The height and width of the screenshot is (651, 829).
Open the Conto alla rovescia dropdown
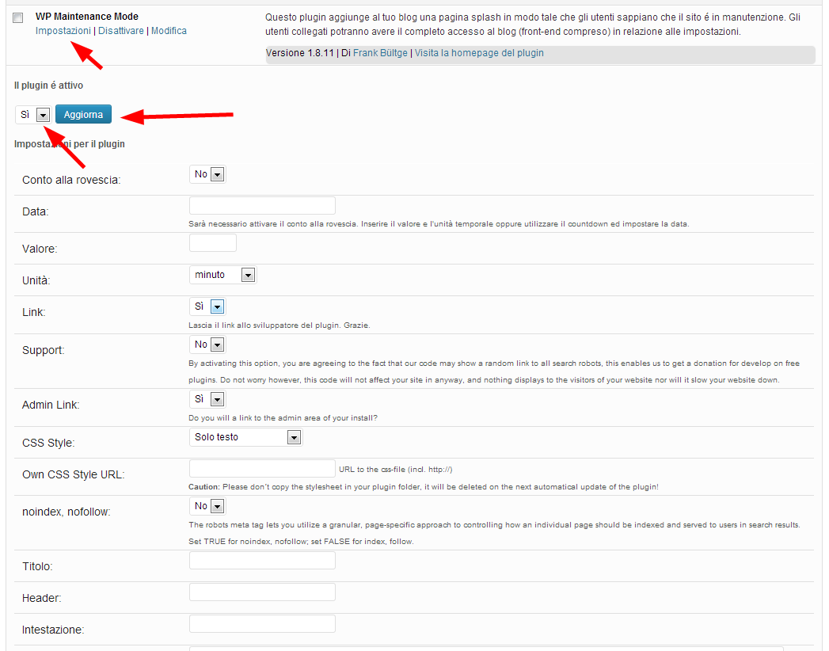207,174
